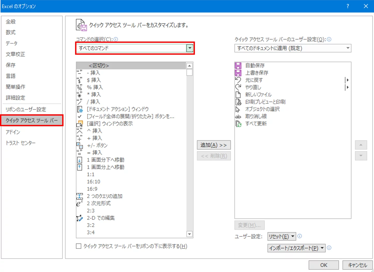Screen dimensions: 374x272
Task: Click the info icon beside コマンドの選択
Action: [116, 39]
